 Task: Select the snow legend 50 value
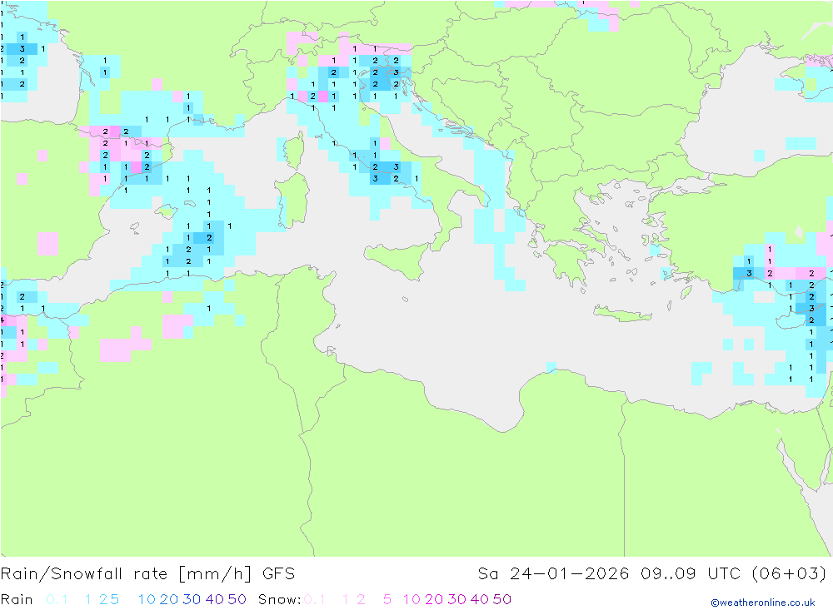pyautogui.click(x=502, y=599)
